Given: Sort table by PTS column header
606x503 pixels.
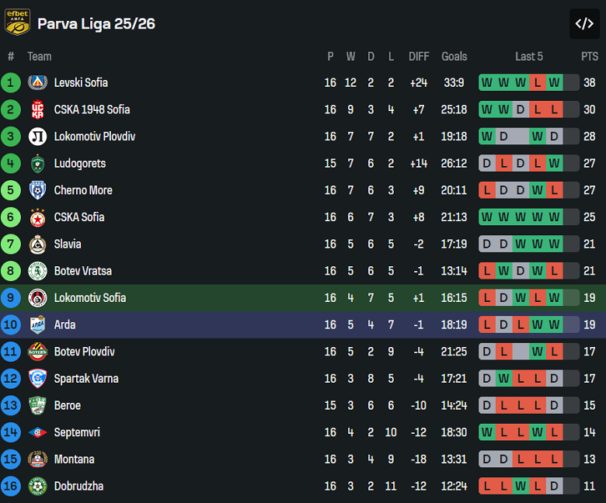Looking at the screenshot, I should point(590,56).
